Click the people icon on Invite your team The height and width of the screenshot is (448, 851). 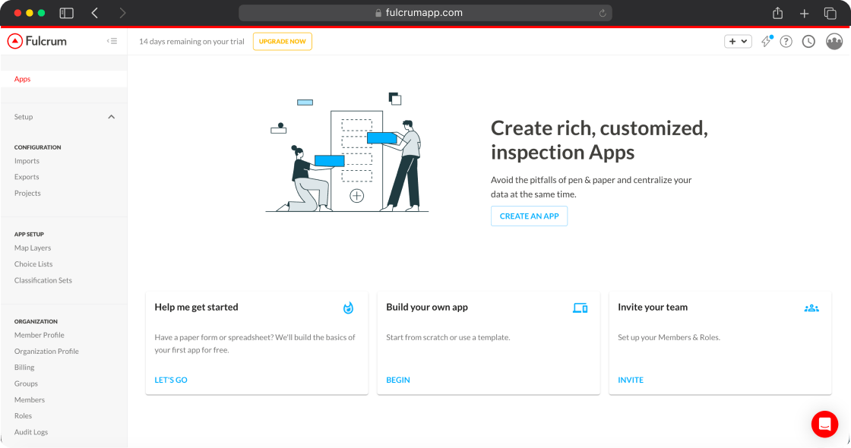pyautogui.click(x=811, y=308)
